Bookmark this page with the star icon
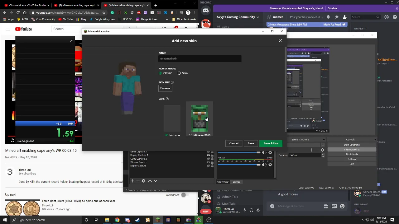Screen dimensions: 399x224 (104, 13)
